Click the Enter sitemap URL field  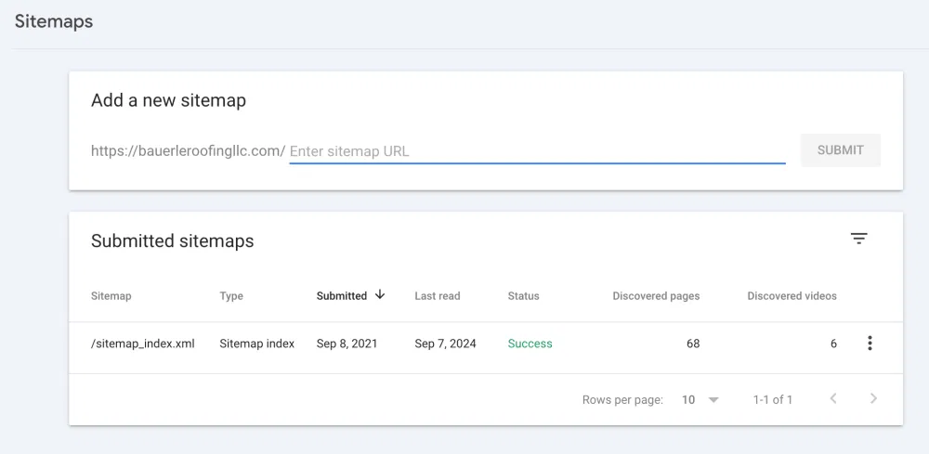[537, 151]
